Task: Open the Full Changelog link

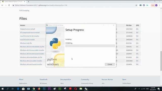Action: [x=24, y=10]
